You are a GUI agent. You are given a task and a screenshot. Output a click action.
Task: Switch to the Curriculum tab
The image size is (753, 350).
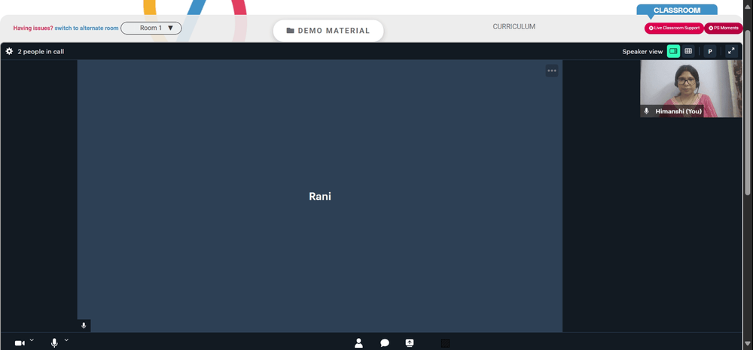pos(514,27)
